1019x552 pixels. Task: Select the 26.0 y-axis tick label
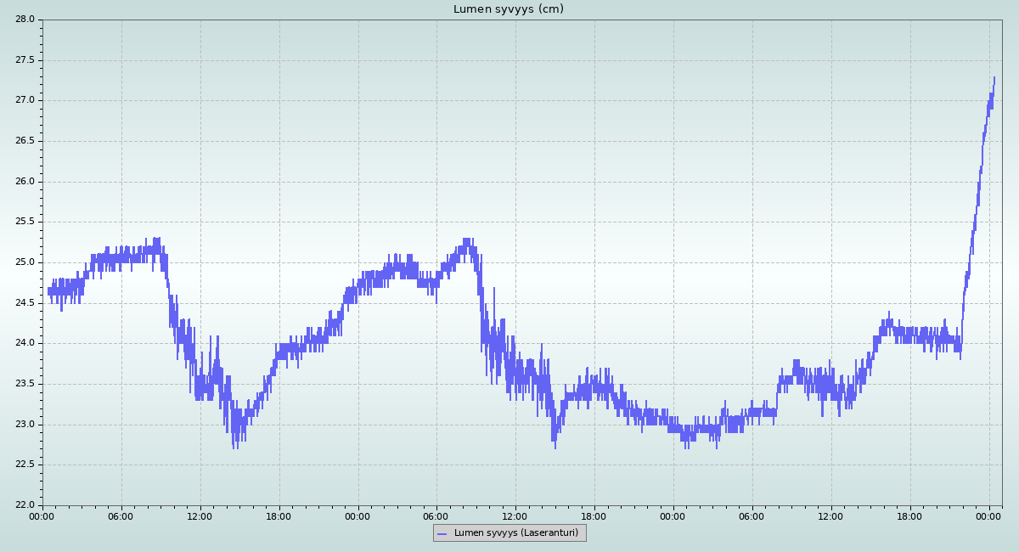(25, 182)
